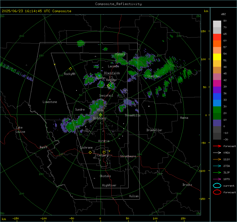Click the Sylvan label

click(101, 78)
